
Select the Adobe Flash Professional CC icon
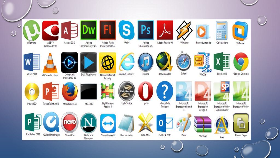(107, 30)
